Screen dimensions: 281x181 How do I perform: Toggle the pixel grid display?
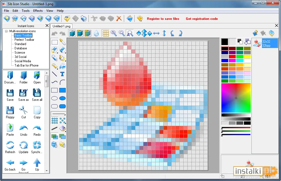106,33
